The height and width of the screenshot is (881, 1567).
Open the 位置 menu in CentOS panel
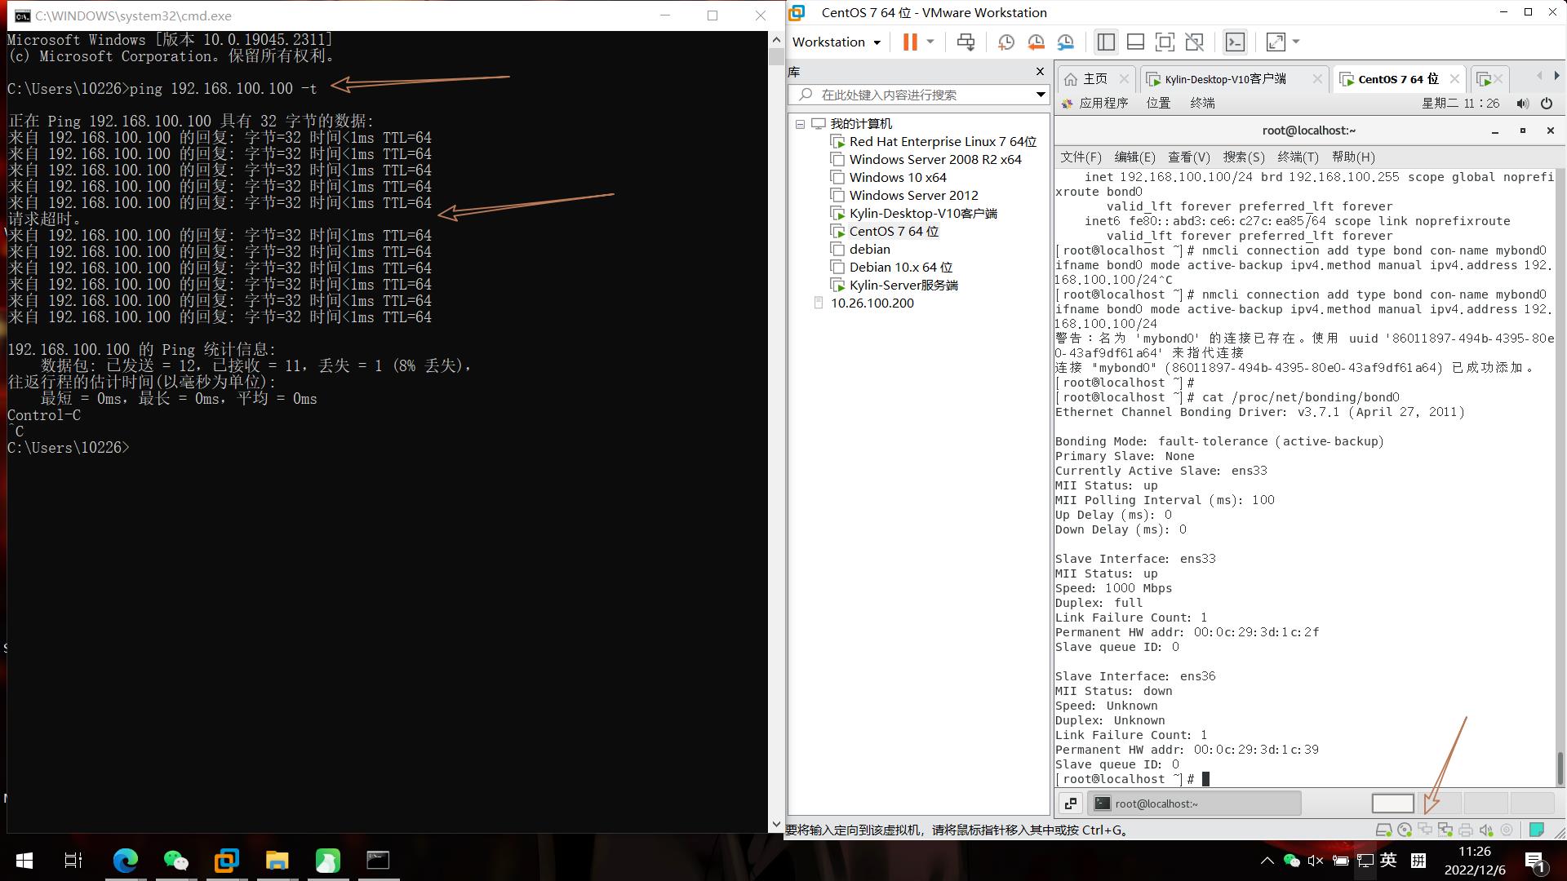coord(1158,104)
